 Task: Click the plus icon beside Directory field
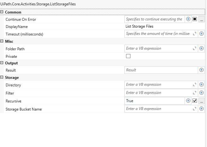[x=202, y=84]
